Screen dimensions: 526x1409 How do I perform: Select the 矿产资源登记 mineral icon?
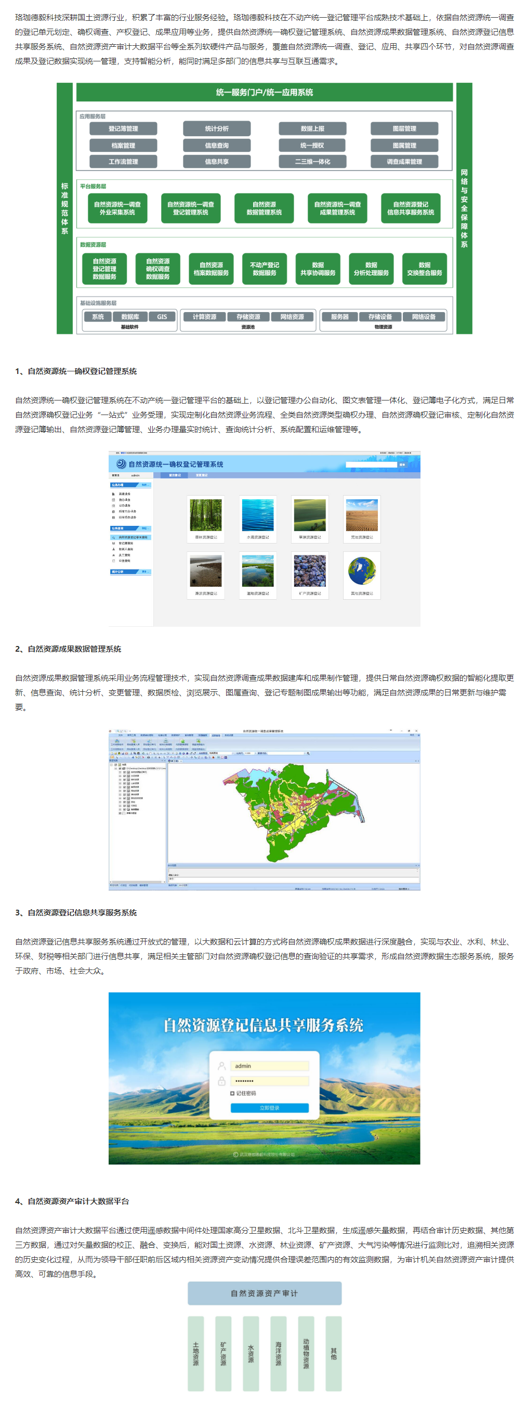[309, 571]
